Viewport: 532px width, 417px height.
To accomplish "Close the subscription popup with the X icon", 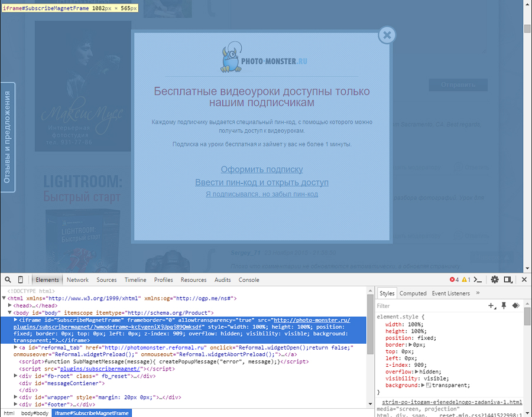I will [387, 35].
